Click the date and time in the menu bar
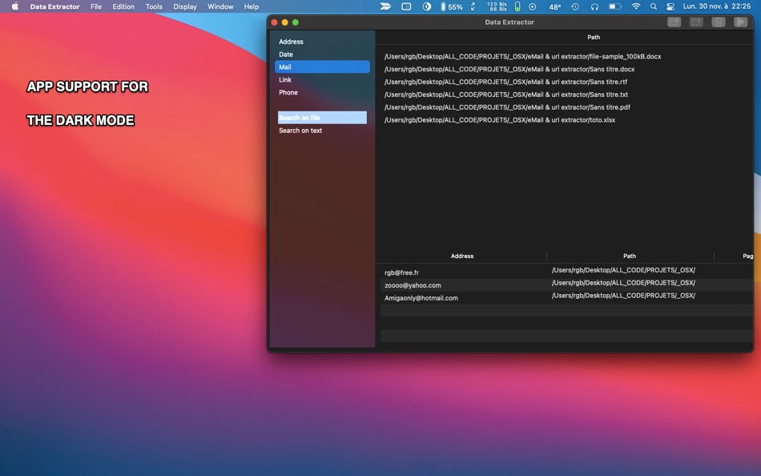761x476 pixels. (716, 6)
